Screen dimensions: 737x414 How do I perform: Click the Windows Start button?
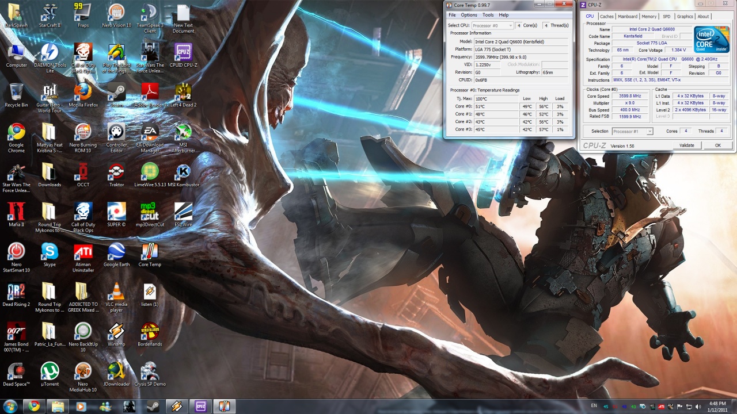tap(10, 407)
